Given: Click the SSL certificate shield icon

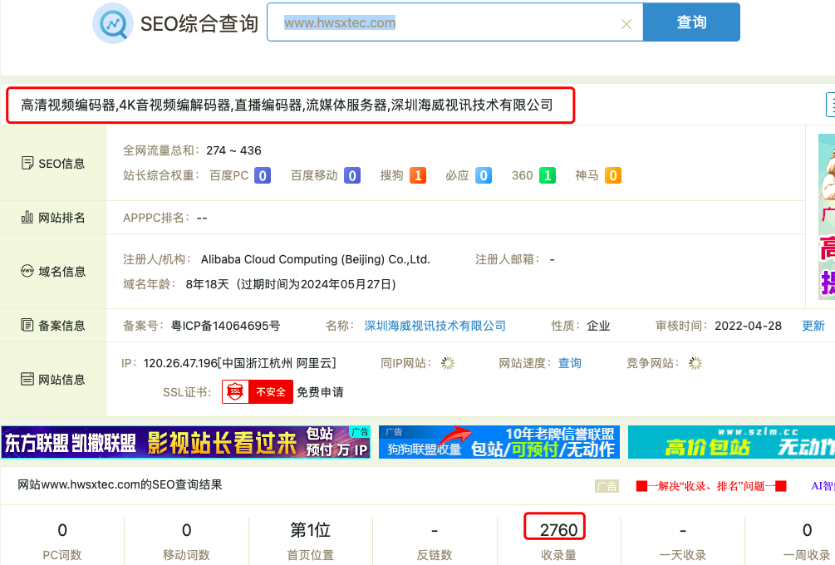Looking at the screenshot, I should point(235,392).
